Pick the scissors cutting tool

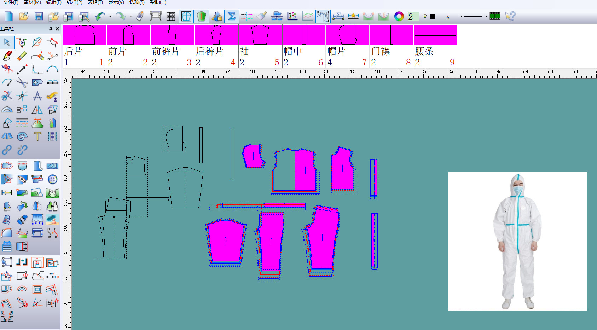pos(22,83)
